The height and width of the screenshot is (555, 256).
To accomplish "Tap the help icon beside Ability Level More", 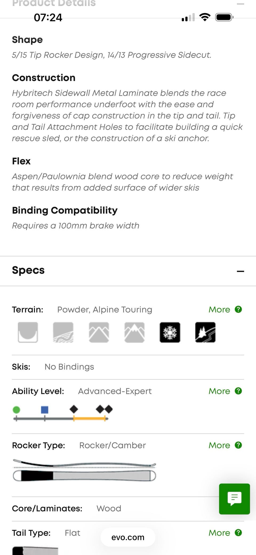I will pyautogui.click(x=238, y=391).
